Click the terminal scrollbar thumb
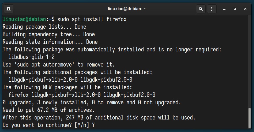 250,118
